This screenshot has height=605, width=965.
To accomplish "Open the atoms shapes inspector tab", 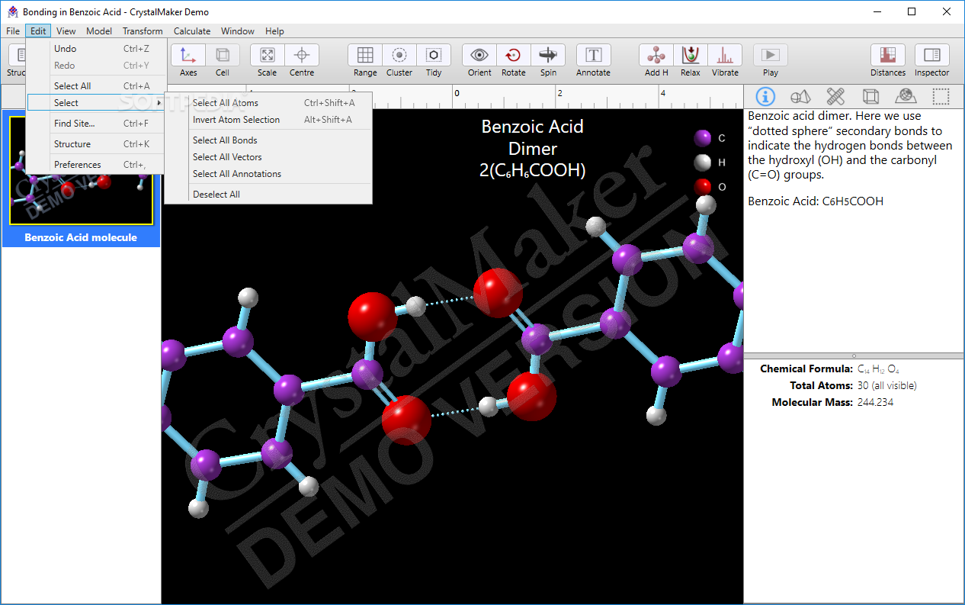I will pyautogui.click(x=800, y=96).
